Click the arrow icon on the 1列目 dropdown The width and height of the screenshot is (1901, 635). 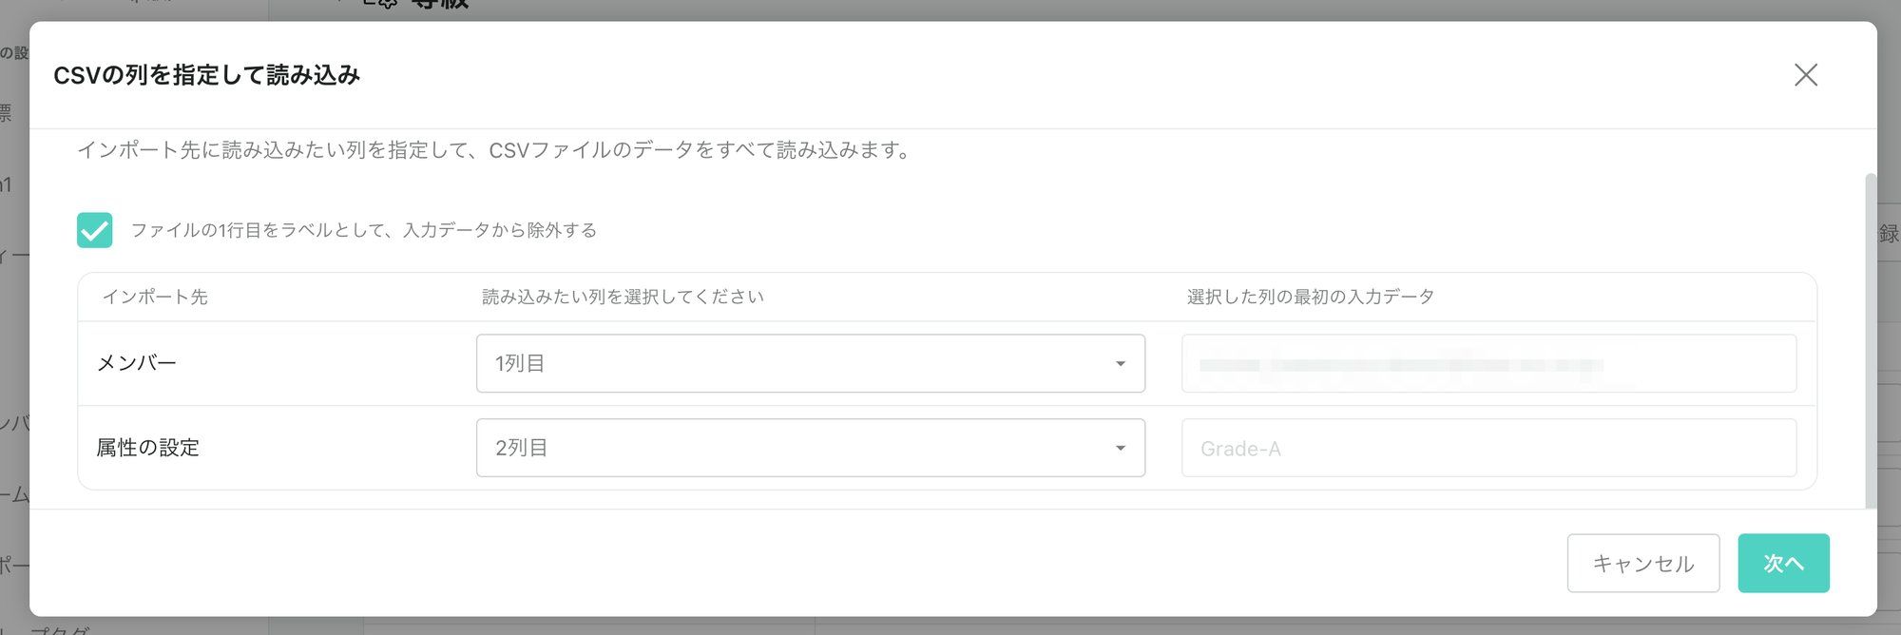click(x=1121, y=364)
